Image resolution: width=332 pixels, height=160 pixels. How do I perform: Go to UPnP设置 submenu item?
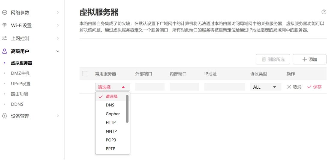(x=21, y=84)
